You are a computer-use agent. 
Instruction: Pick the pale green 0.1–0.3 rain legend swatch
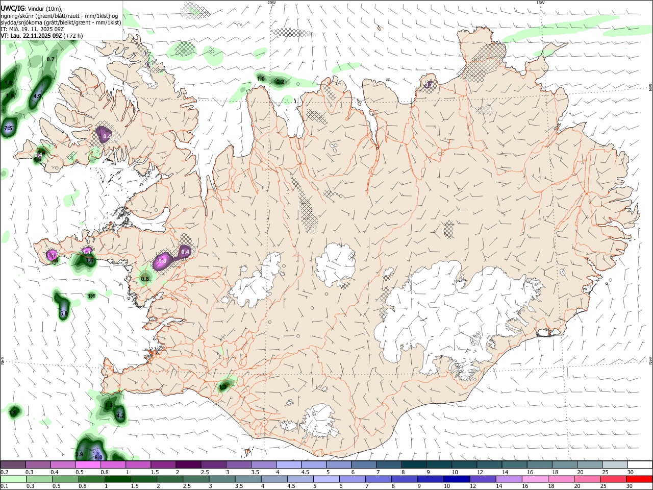pyautogui.click(x=13, y=479)
